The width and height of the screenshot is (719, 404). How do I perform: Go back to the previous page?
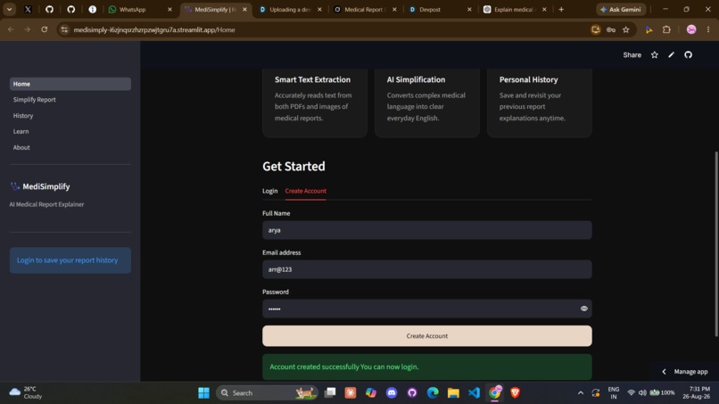pos(11,29)
